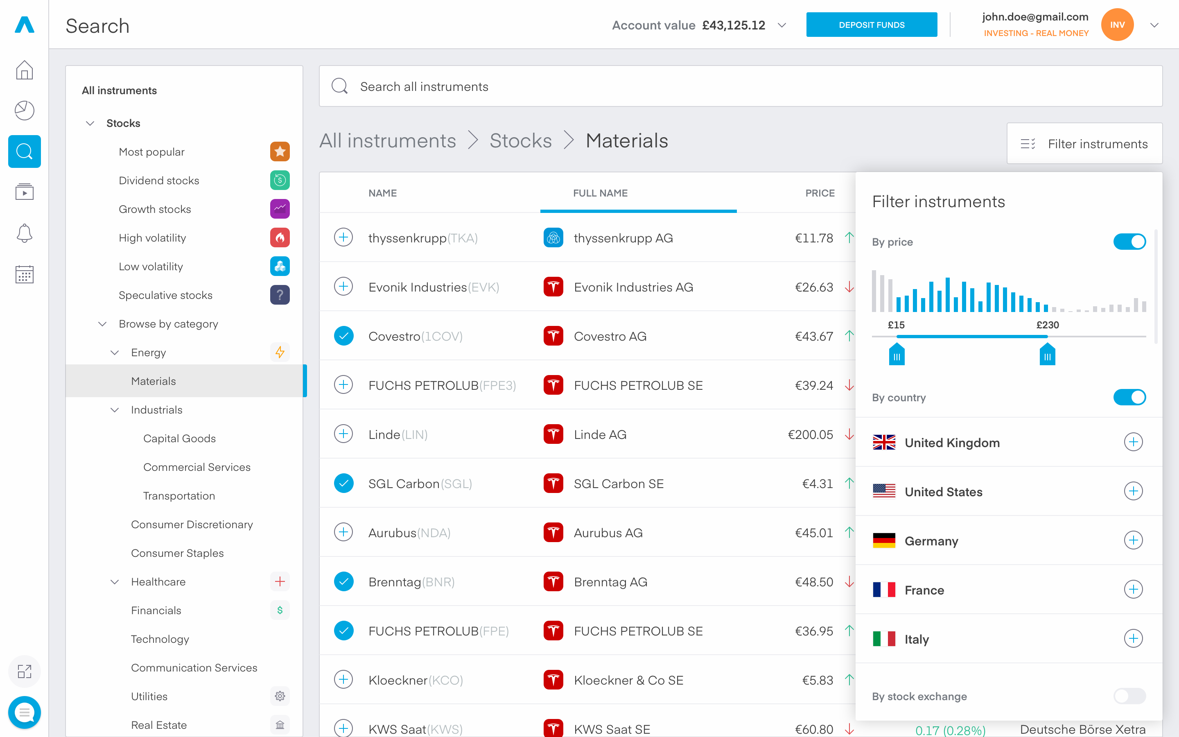
Task: Click the thyssenkrupp AG logo icon
Action: [x=553, y=238]
